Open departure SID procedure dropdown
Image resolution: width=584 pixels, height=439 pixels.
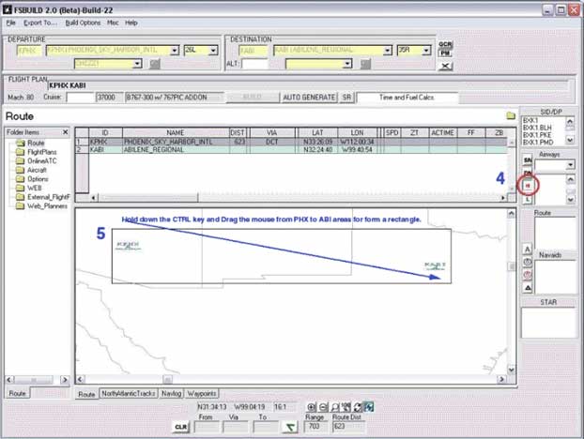point(137,64)
